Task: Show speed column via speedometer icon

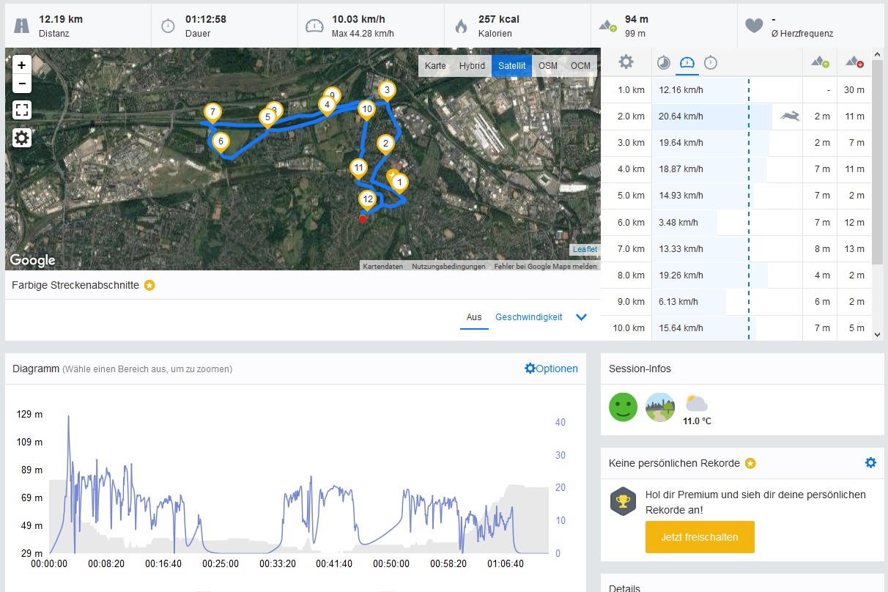Action: coord(687,62)
